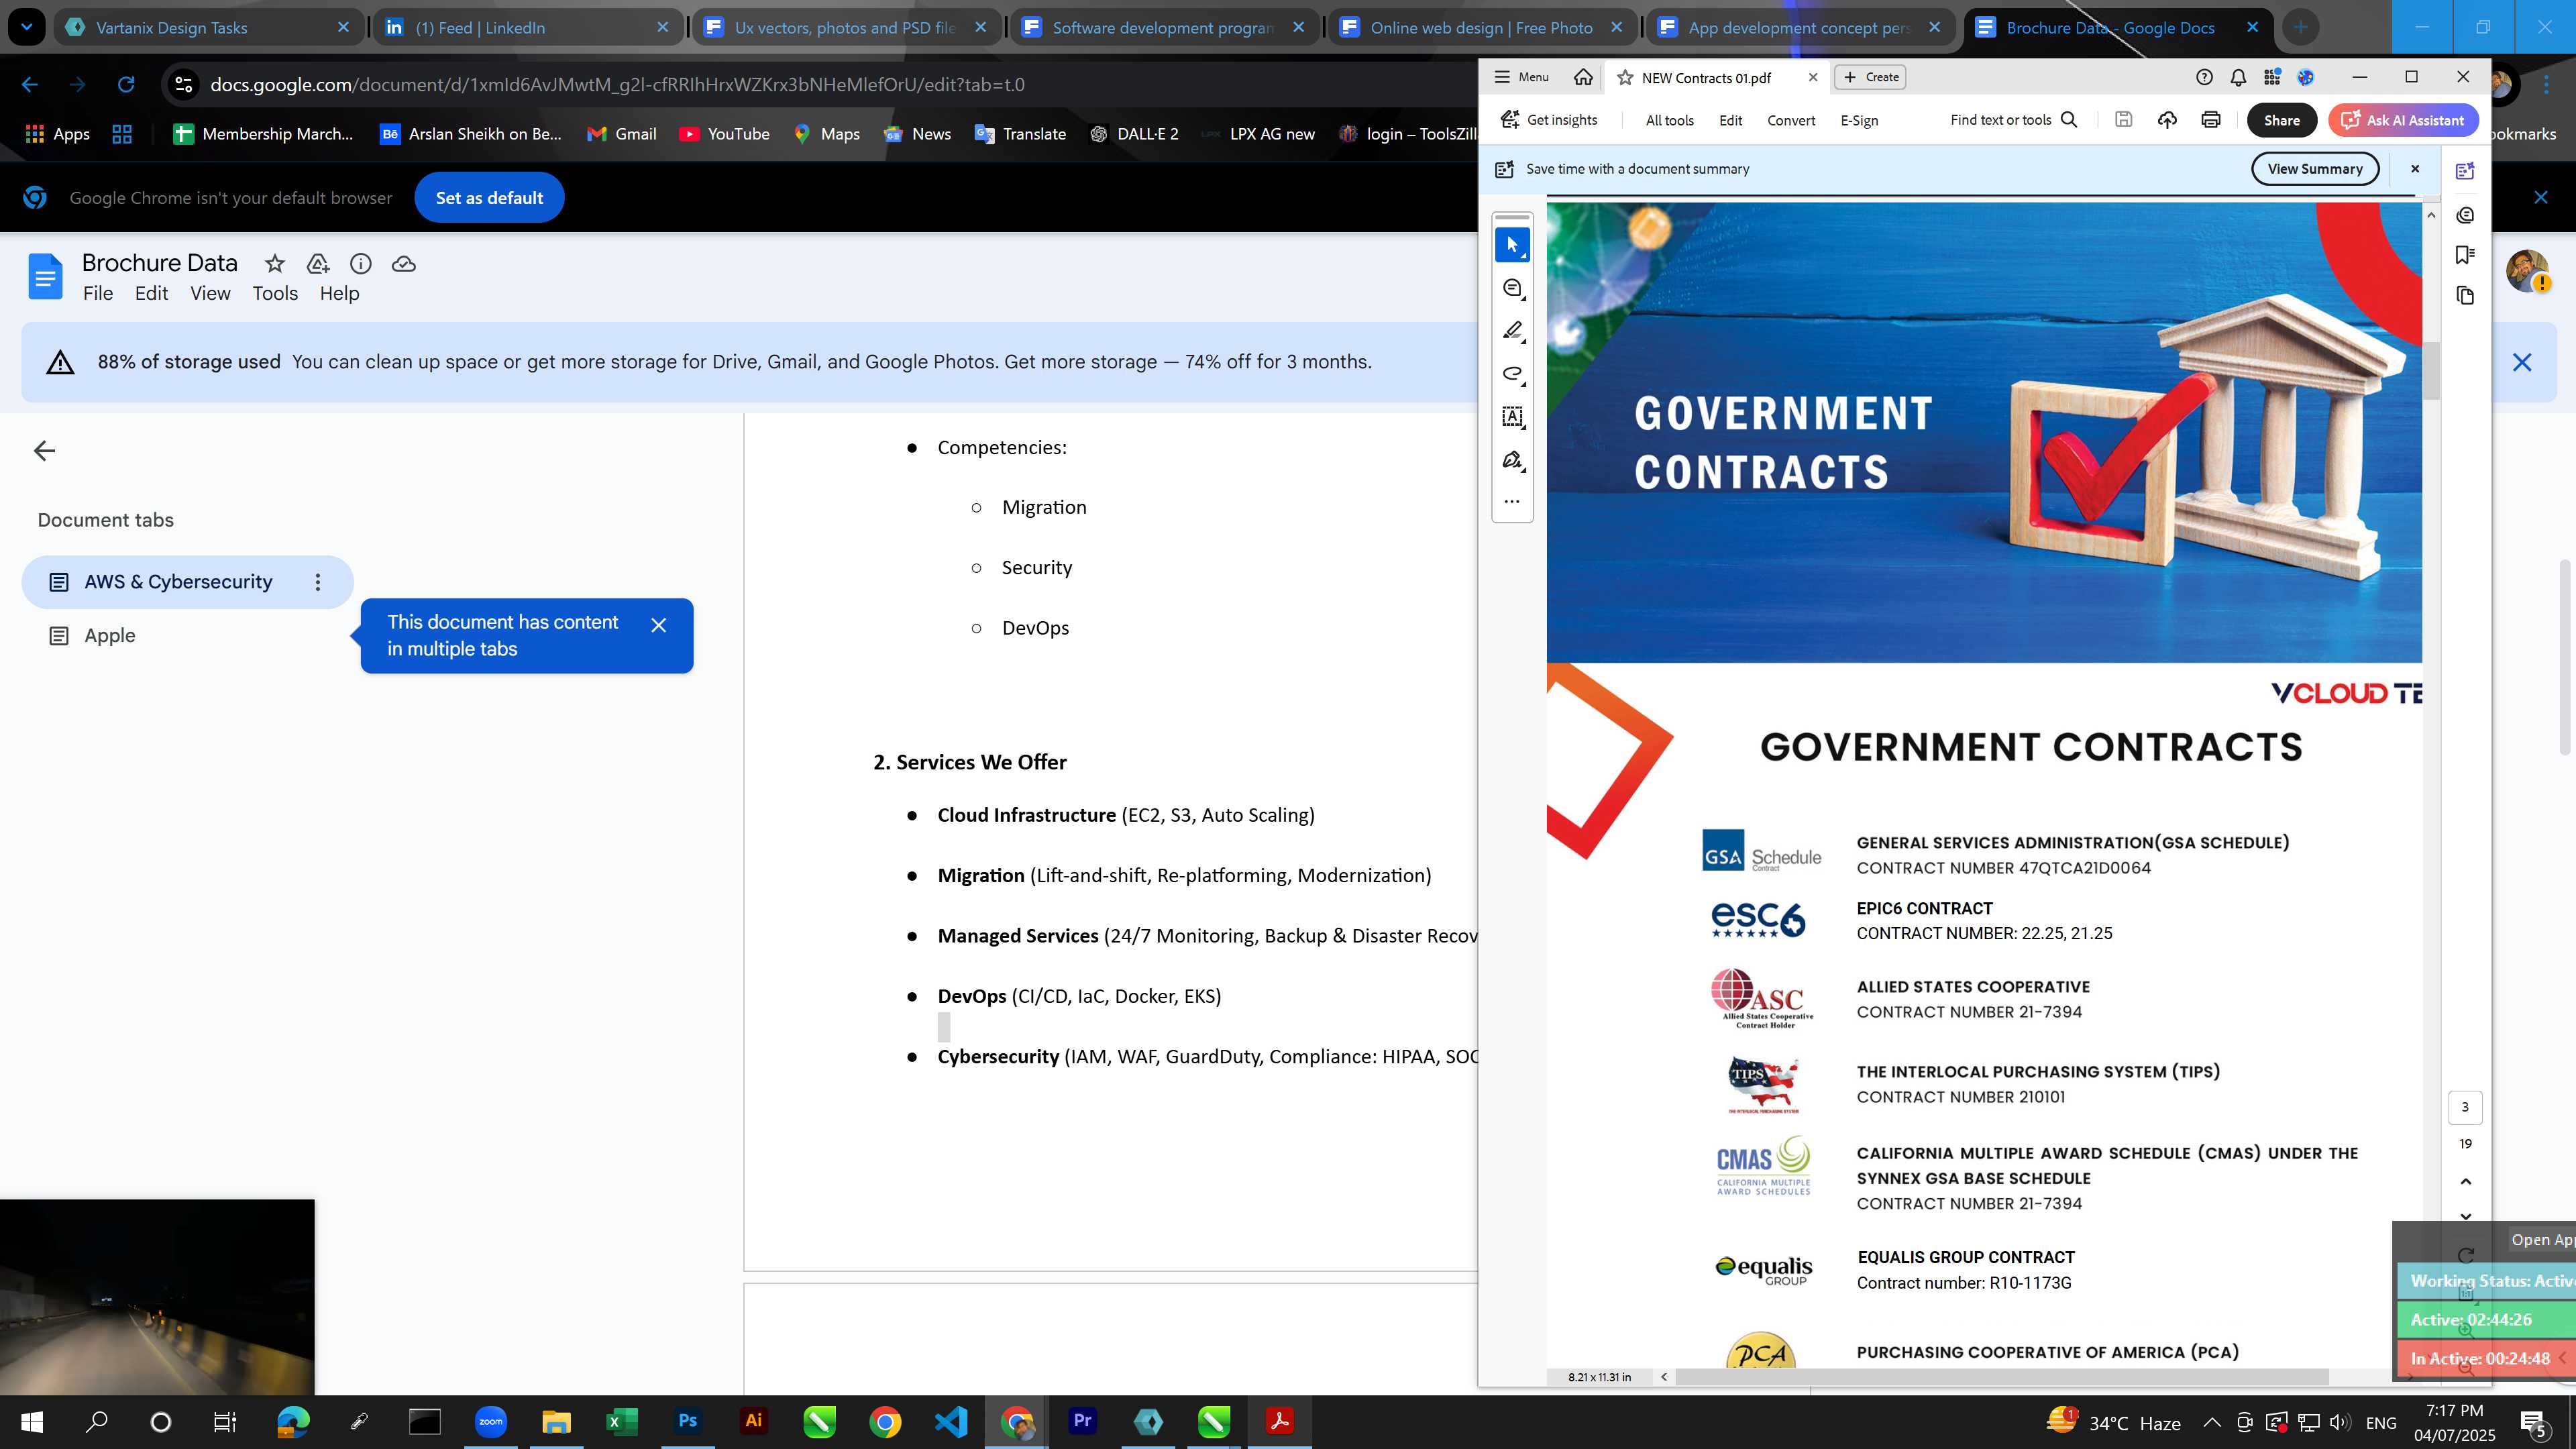Select the highlight pen tool in Acrobat
Viewport: 2576px width, 1449px height.
[x=1512, y=331]
